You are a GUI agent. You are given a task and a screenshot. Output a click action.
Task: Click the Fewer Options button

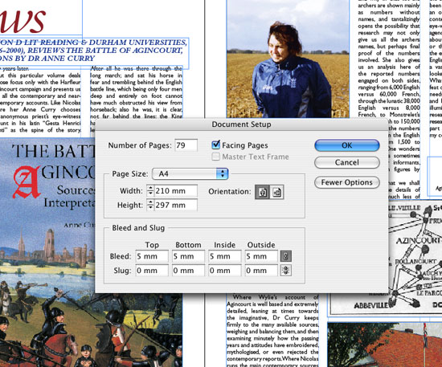pyautogui.click(x=346, y=182)
